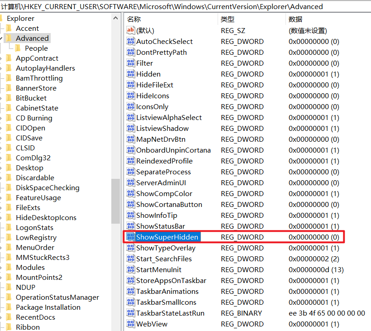Viewport: 371px width, 331px height.
Task: Select the Explorer key in the tree
Action: click(x=20, y=18)
